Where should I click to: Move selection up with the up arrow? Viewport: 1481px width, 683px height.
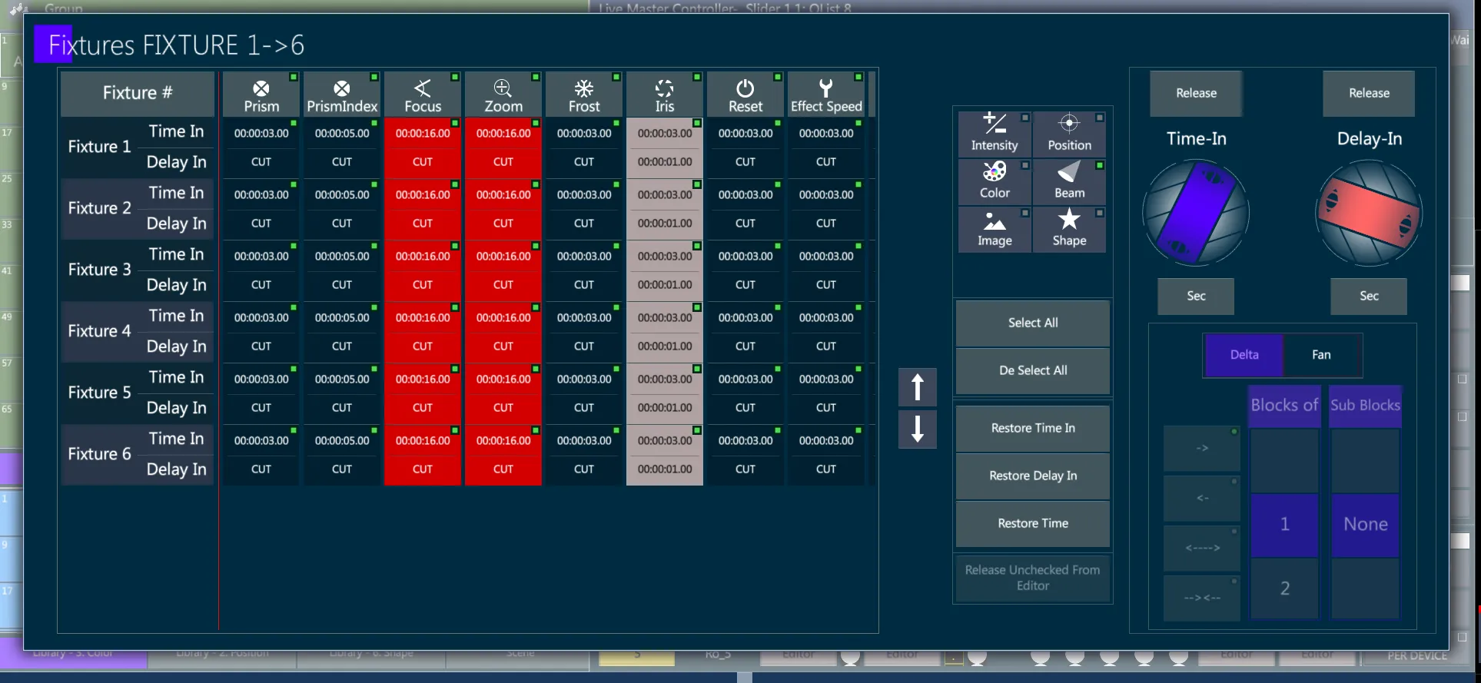coord(918,387)
